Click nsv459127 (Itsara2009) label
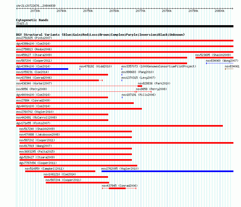Screen dimensions: 241x207 (x=34, y=55)
